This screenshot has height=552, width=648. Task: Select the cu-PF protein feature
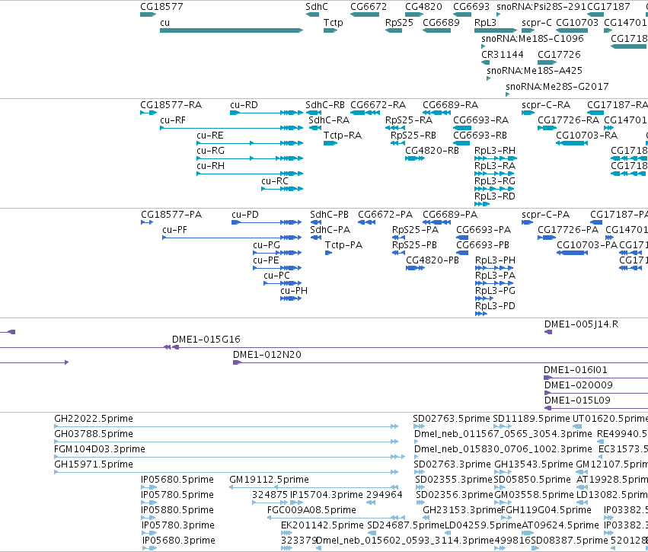[231, 238]
